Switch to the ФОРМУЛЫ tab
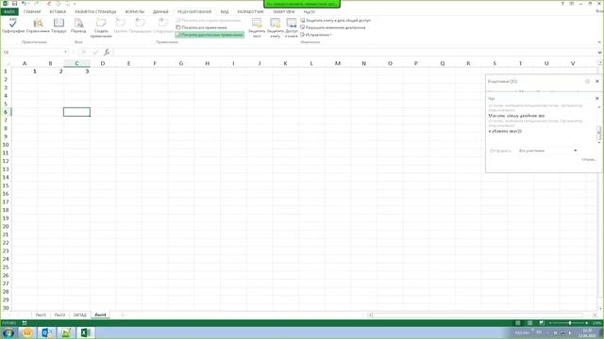The height and width of the screenshot is (339, 604). (135, 12)
